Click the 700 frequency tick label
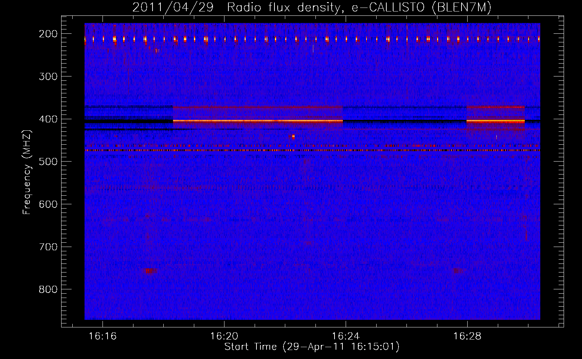This screenshot has width=582, height=359. tap(48, 247)
